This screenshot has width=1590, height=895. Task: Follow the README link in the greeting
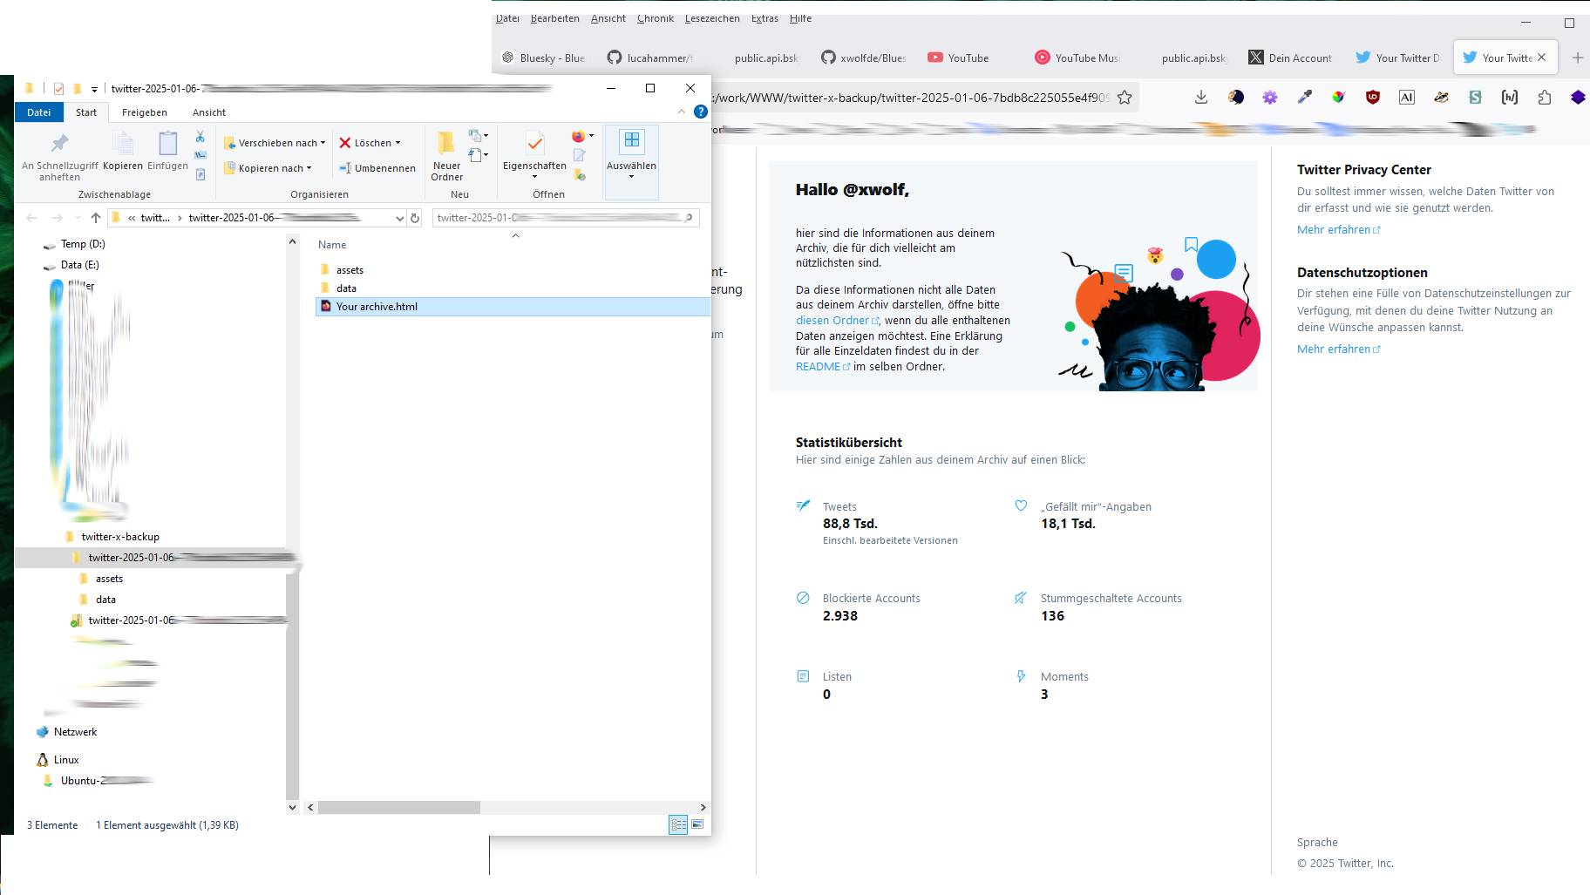[818, 367]
